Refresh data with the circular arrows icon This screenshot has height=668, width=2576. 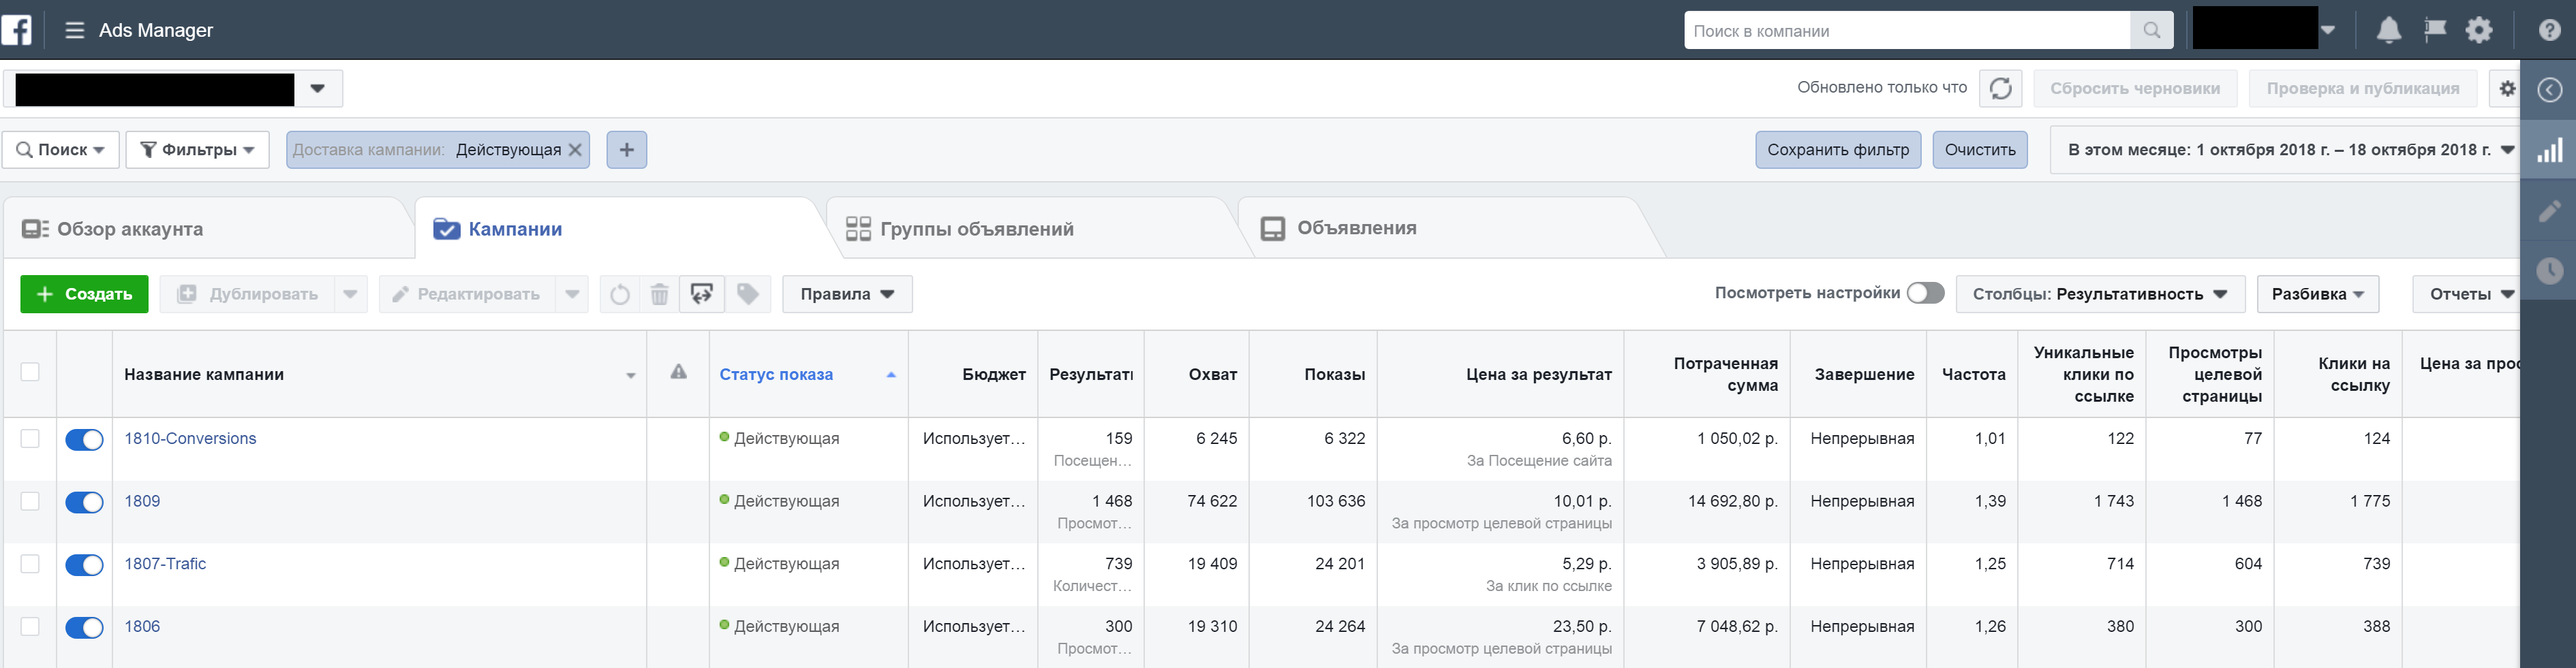tap(2000, 88)
